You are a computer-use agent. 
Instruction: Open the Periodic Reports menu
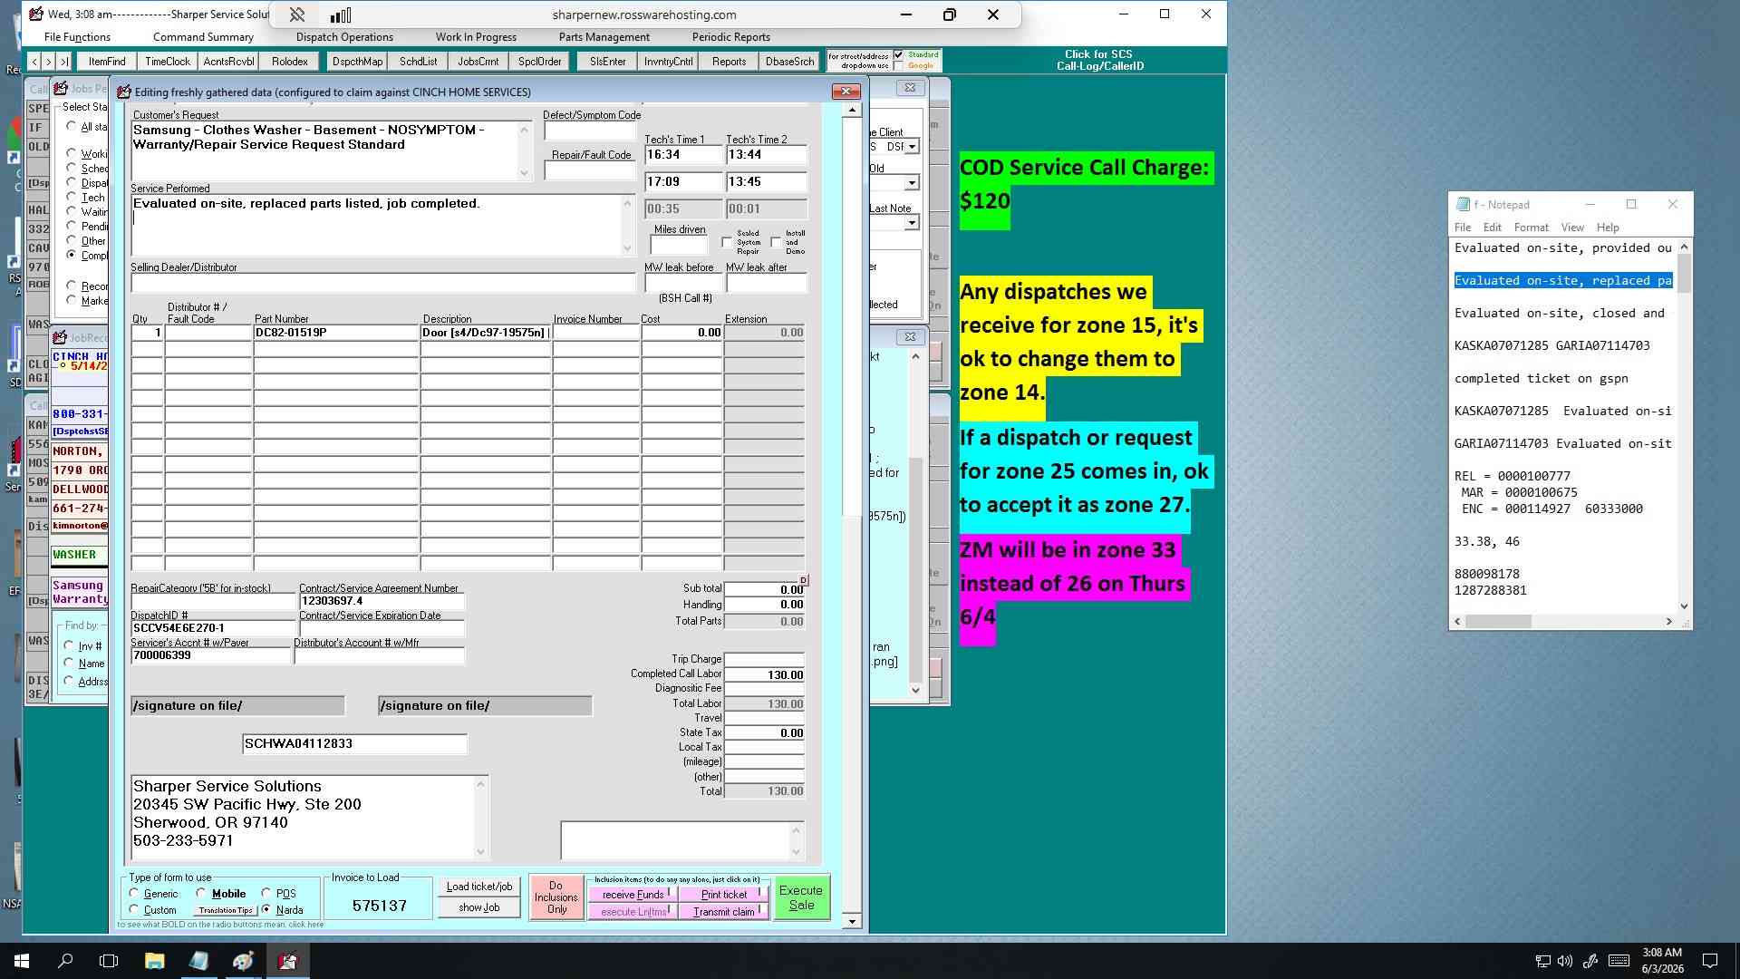pyautogui.click(x=730, y=37)
